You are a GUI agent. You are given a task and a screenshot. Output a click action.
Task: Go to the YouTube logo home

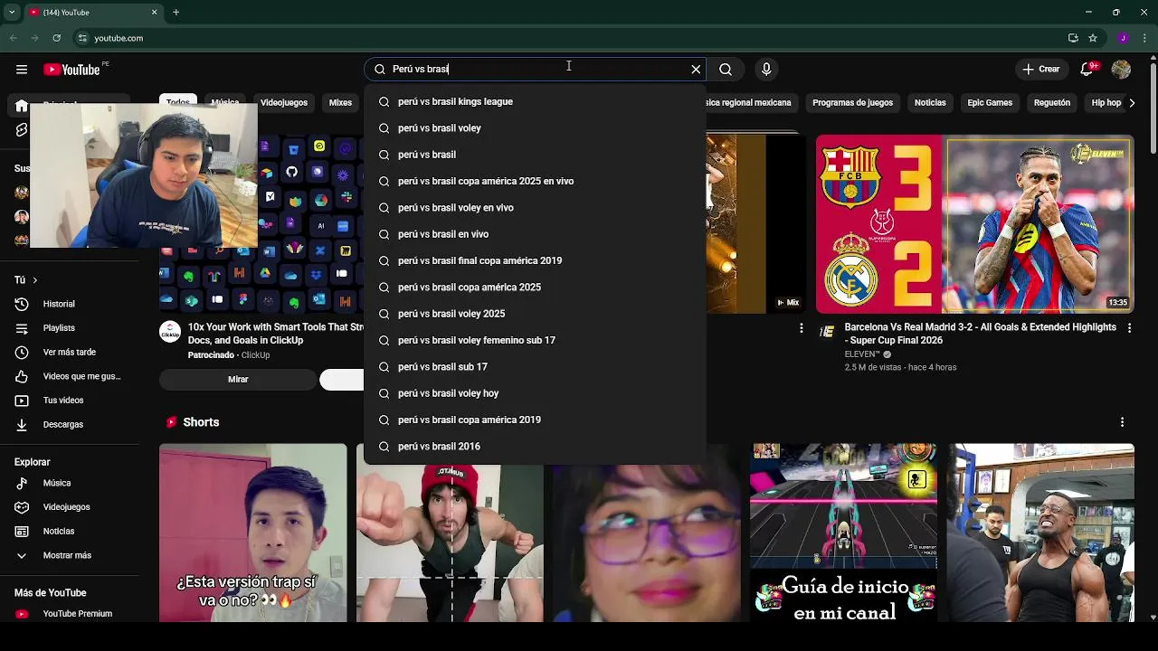tap(71, 70)
